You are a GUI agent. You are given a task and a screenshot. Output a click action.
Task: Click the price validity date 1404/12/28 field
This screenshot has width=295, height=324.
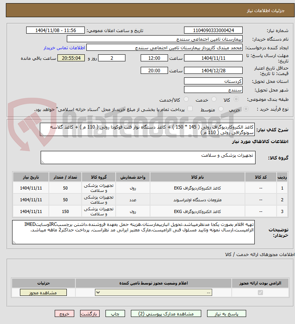213,70
